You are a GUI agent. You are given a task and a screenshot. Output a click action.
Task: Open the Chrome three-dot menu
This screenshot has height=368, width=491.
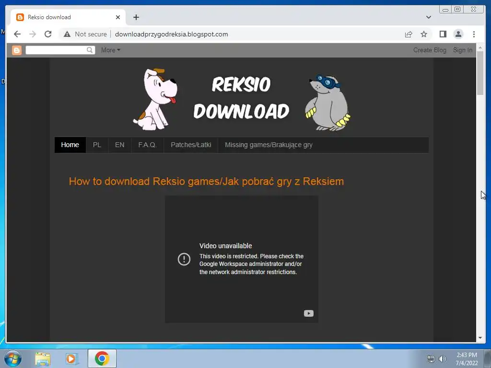click(474, 34)
